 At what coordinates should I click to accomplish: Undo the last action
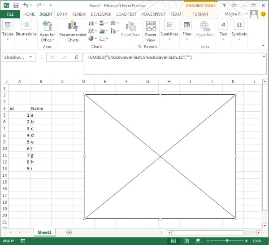pyautogui.click(x=26, y=5)
